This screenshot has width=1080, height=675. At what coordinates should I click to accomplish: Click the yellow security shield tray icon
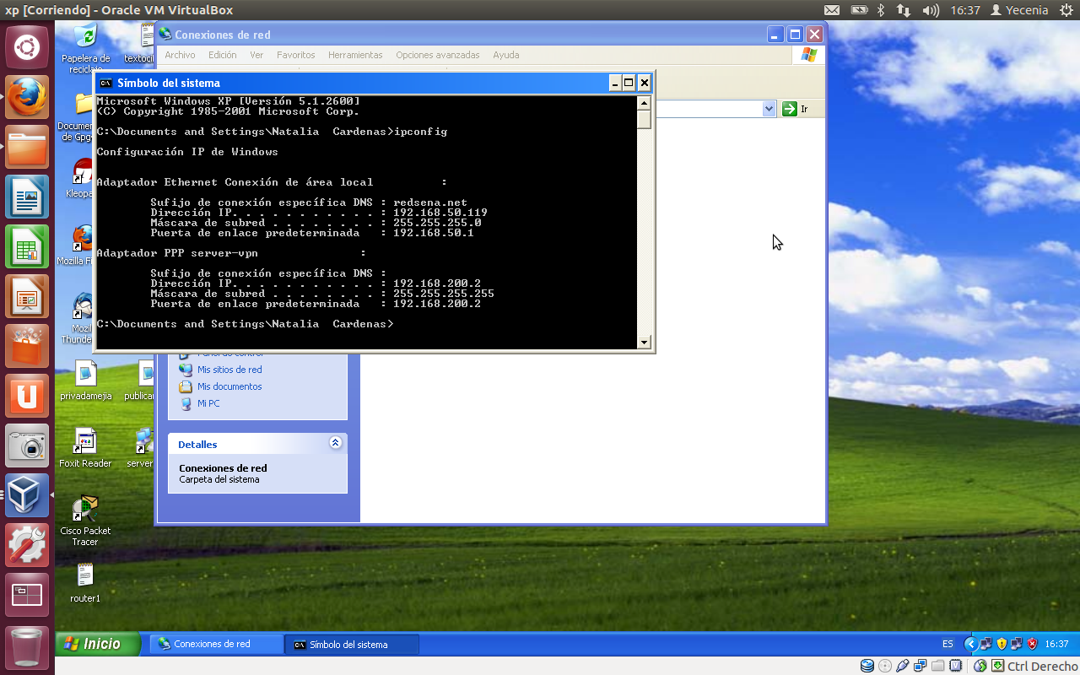pyautogui.click(x=1002, y=644)
